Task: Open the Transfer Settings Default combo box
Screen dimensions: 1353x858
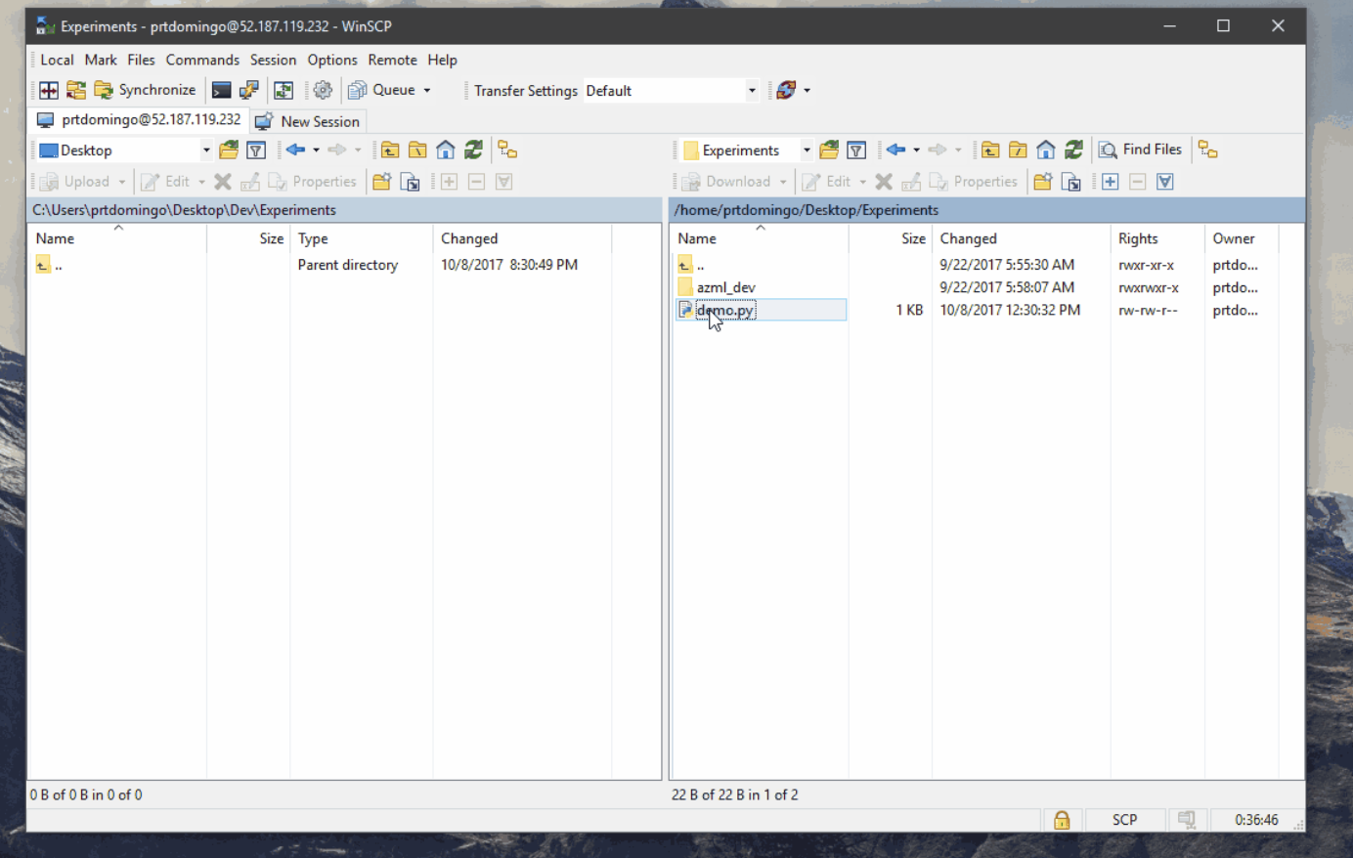Action: 672,91
